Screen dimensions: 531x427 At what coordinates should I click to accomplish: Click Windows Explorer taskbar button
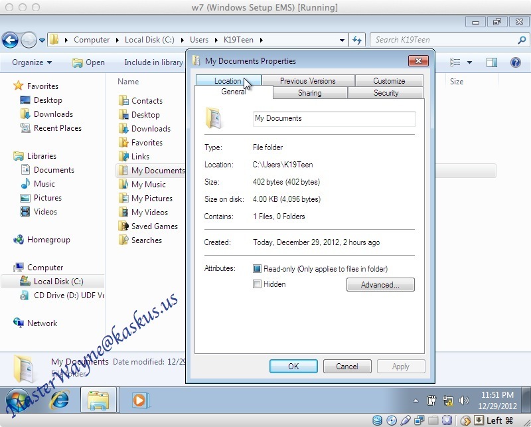click(98, 400)
